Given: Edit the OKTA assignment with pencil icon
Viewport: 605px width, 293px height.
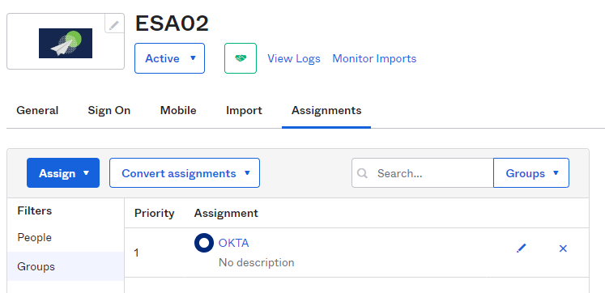Looking at the screenshot, I should pos(522,248).
